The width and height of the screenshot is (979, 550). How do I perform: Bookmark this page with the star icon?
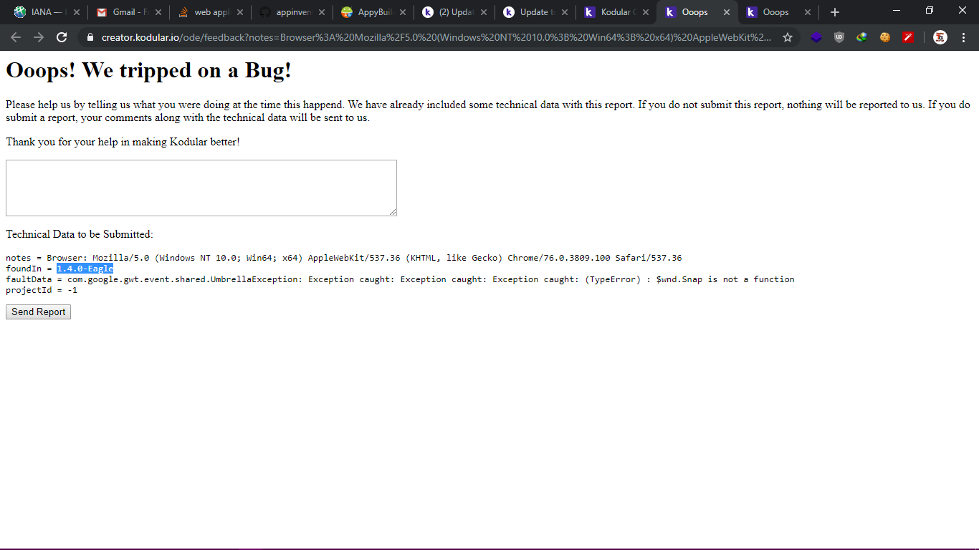pos(788,37)
